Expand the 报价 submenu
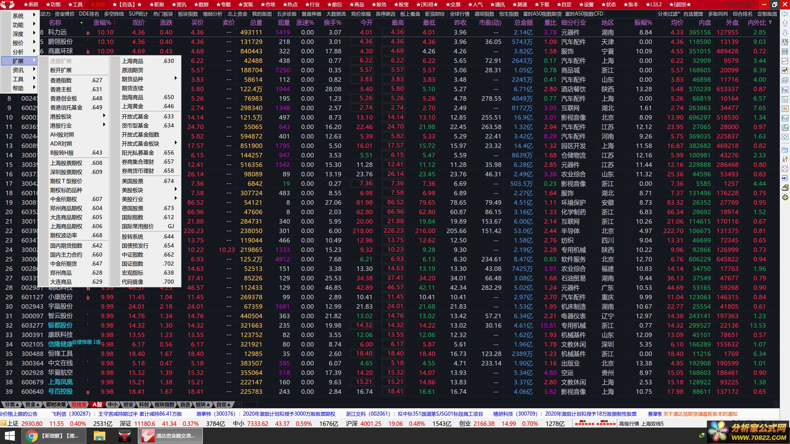 tap(19, 43)
